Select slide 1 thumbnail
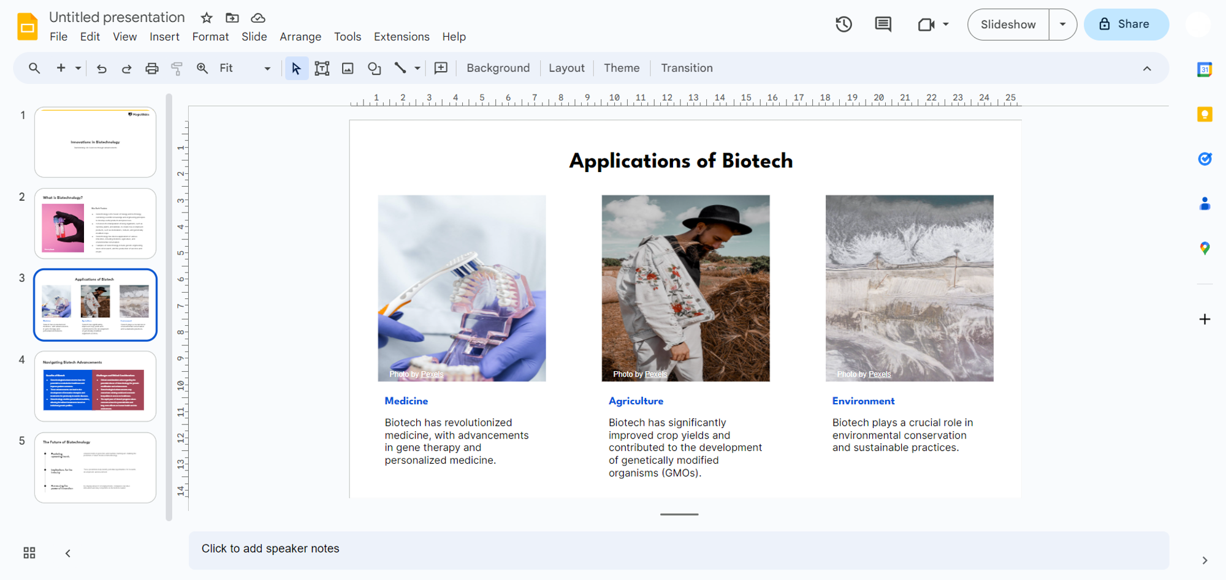This screenshot has width=1226, height=580. tap(95, 142)
